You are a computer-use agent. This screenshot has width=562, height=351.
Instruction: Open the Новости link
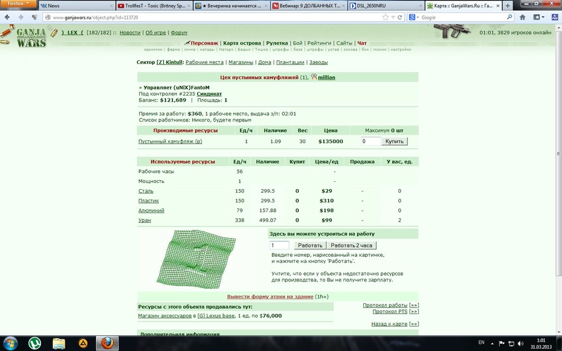coord(130,33)
